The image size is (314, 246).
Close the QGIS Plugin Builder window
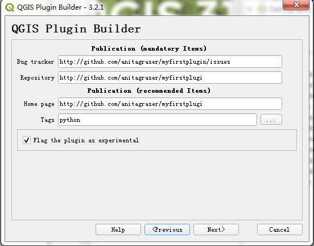(296, 5)
